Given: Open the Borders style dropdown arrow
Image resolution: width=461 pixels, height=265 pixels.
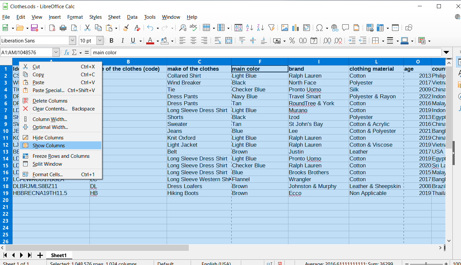Looking at the screenshot, I should tap(382, 41).
